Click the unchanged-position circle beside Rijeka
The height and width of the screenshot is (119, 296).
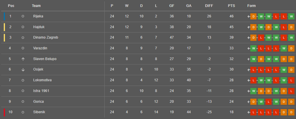pos(23,16)
